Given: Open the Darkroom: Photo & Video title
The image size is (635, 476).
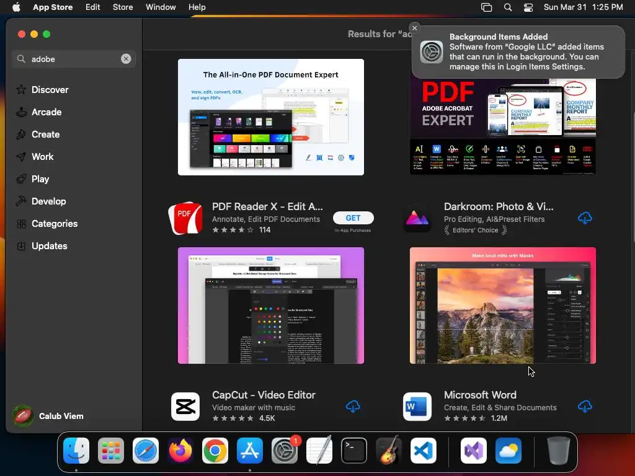Looking at the screenshot, I should (x=499, y=206).
